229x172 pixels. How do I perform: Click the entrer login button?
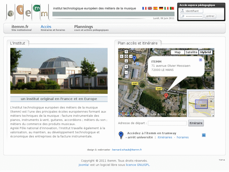point(210,16)
